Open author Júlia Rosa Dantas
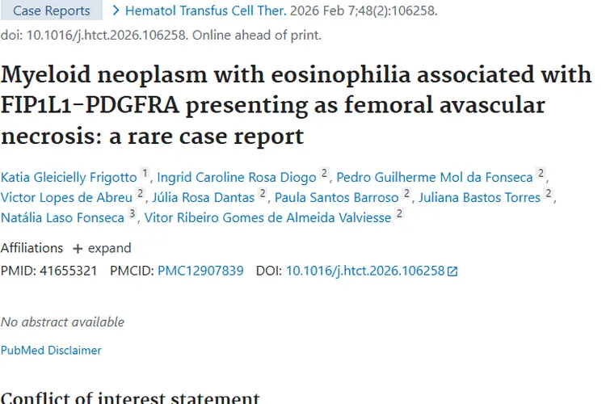 [x=204, y=197]
